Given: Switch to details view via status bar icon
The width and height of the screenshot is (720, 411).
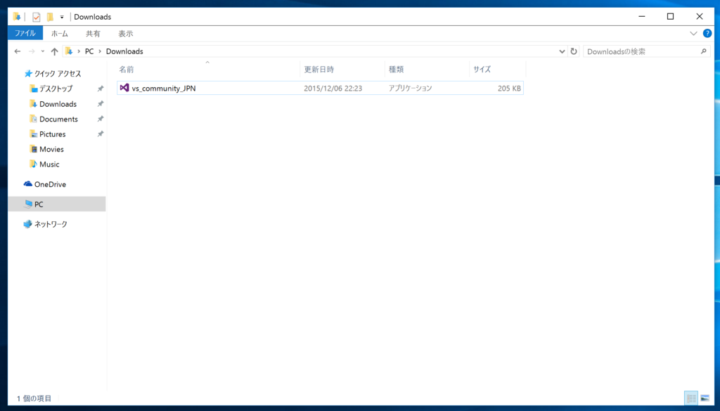Looking at the screenshot, I should 691,398.
